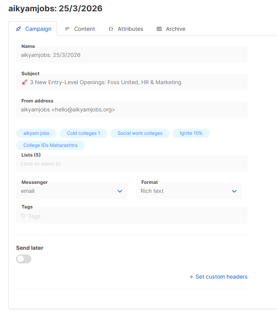Click into the Subject text field
Viewport: 277px width, 316px height.
point(132,82)
